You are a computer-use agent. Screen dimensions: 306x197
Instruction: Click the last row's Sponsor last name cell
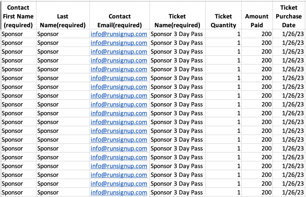click(63, 193)
